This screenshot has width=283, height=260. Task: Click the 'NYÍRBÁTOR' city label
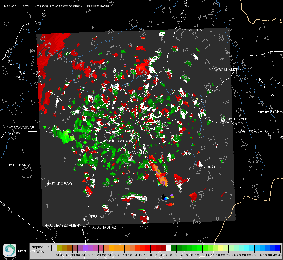[x=211, y=167]
